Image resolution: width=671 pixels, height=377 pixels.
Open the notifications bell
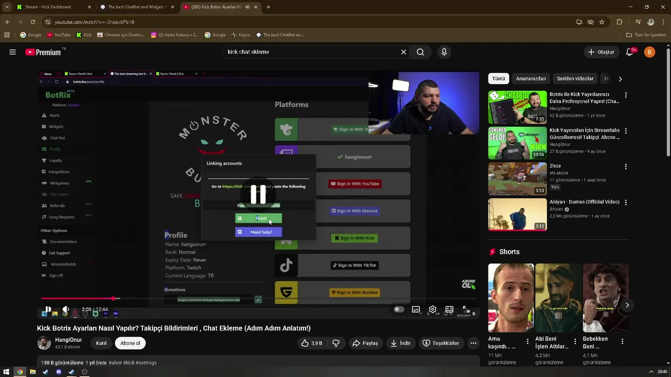coord(630,52)
